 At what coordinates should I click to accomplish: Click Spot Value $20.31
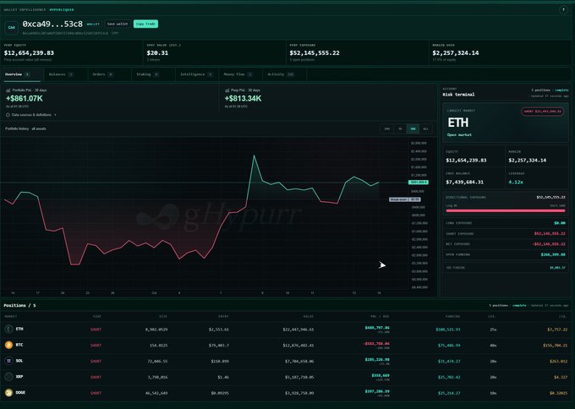click(157, 52)
